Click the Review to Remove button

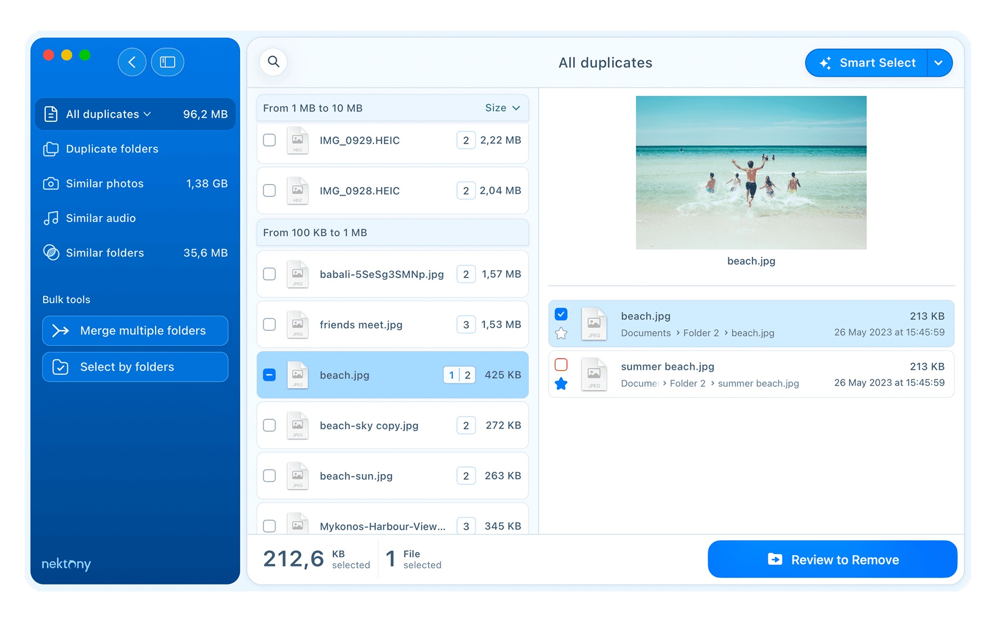point(832,559)
